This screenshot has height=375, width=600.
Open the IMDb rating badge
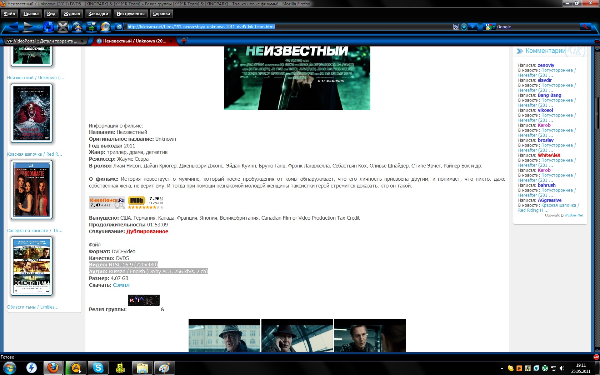point(146,202)
